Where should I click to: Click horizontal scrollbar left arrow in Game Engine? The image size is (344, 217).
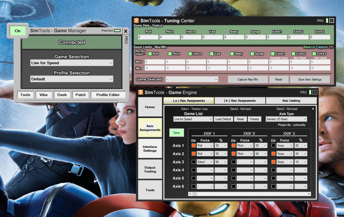[190, 194]
